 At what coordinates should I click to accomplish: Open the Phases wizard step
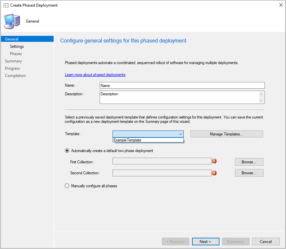click(x=16, y=54)
